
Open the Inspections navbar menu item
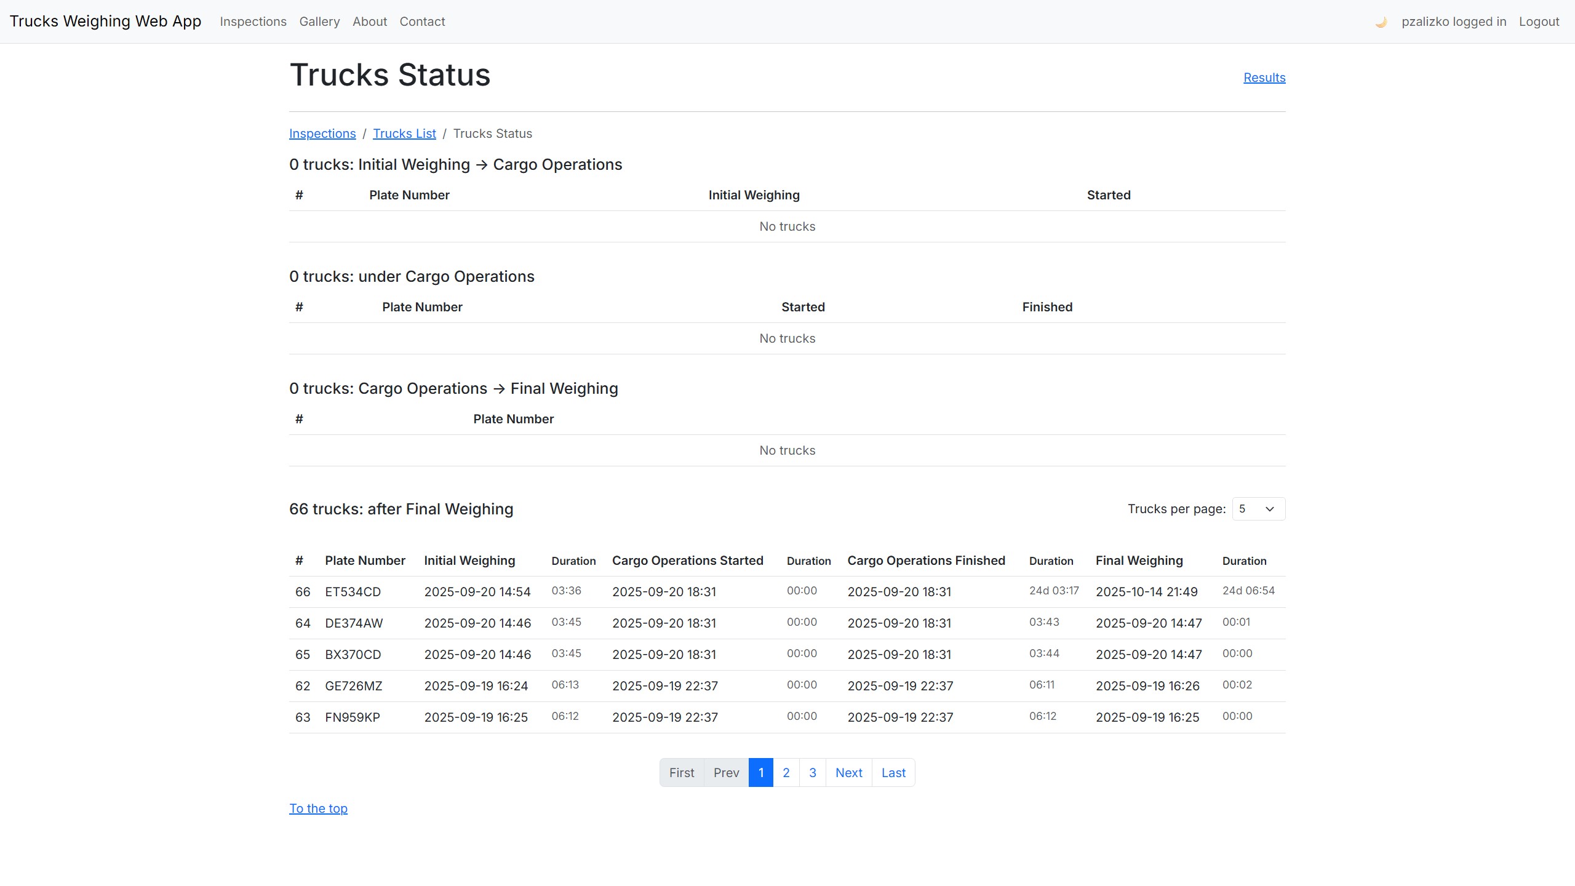click(253, 22)
